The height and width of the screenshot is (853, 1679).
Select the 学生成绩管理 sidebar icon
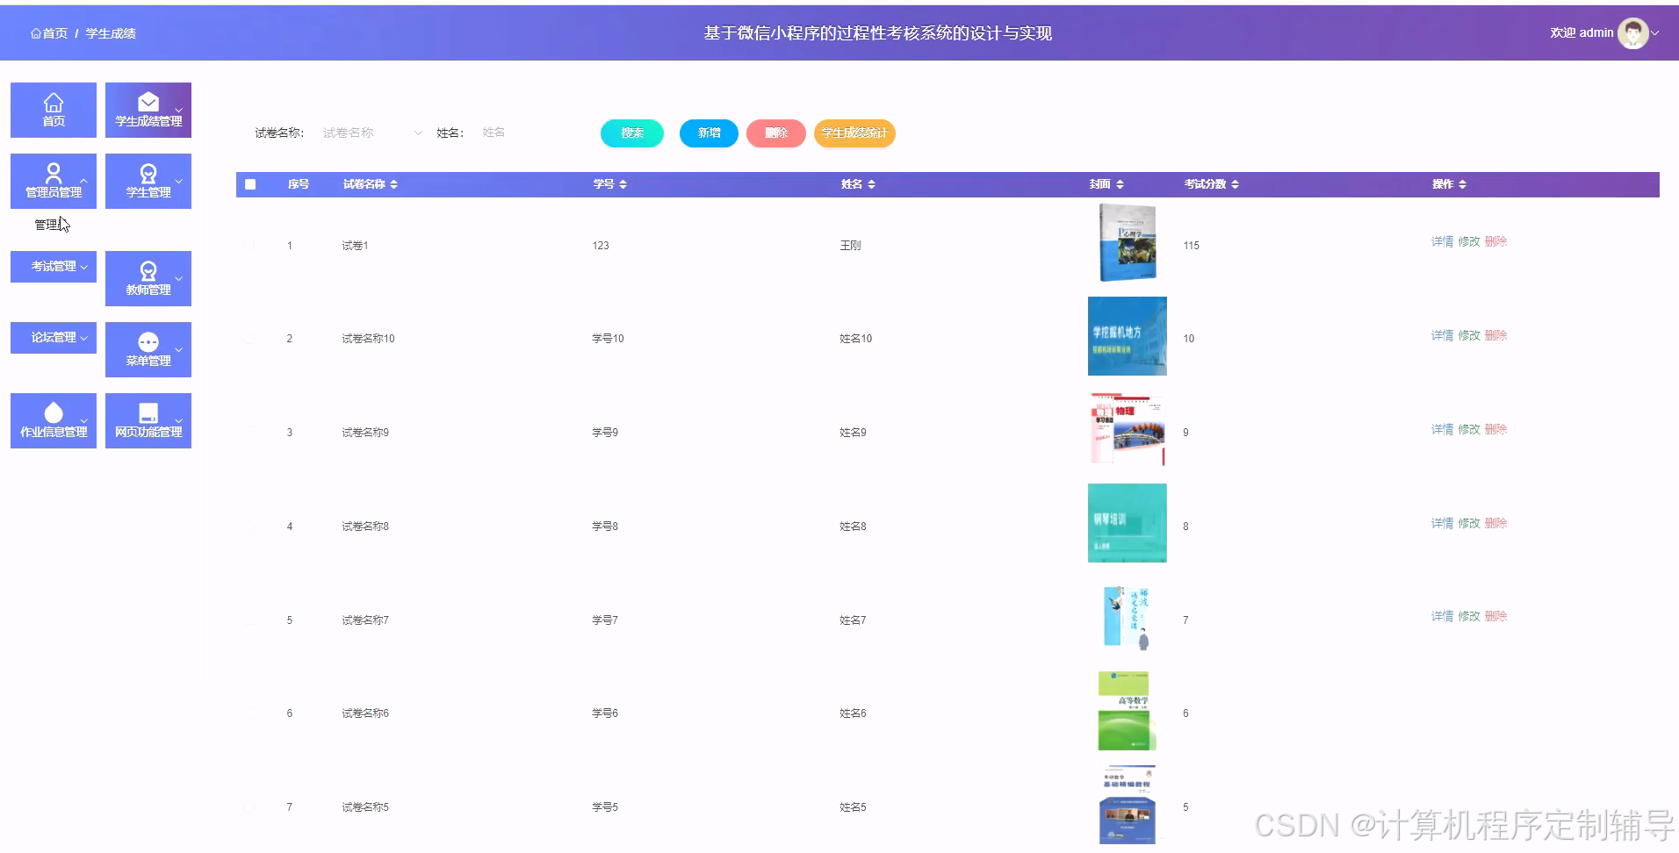[148, 109]
